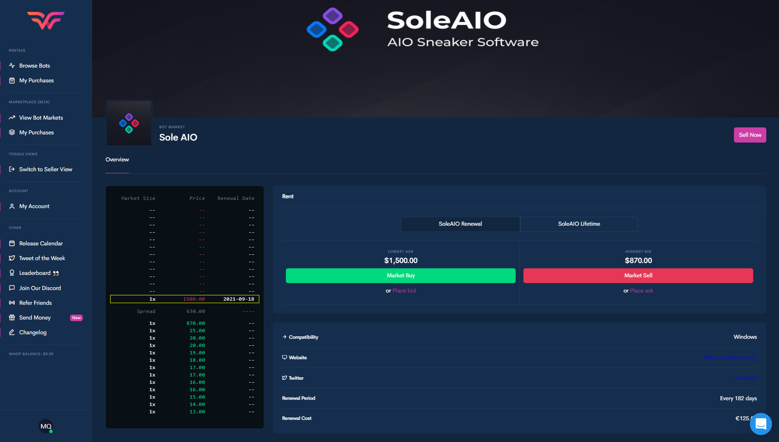The width and height of the screenshot is (779, 442).
Task: Click the Whop logo in sidebar
Action: click(46, 20)
